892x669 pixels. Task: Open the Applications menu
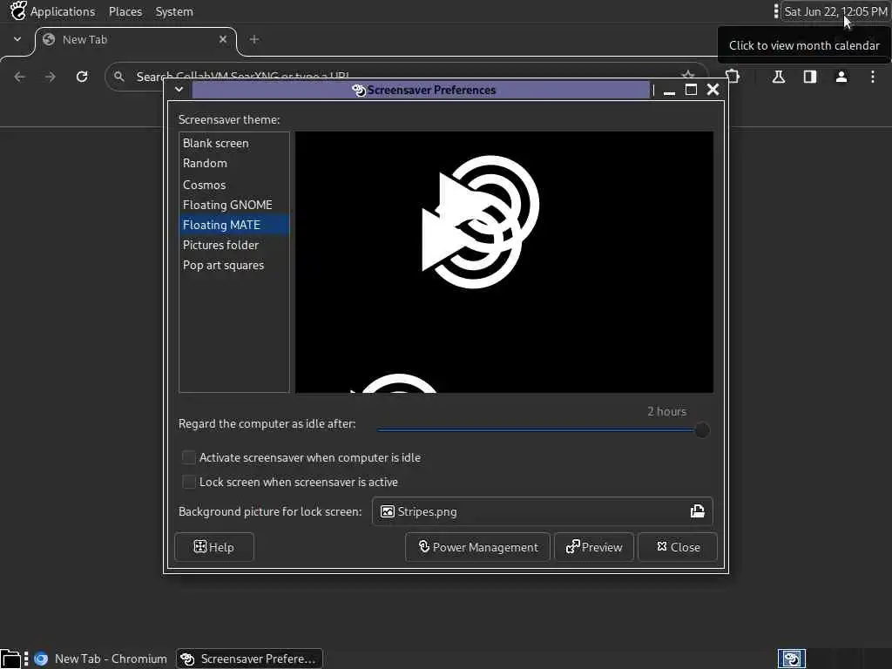pyautogui.click(x=63, y=11)
